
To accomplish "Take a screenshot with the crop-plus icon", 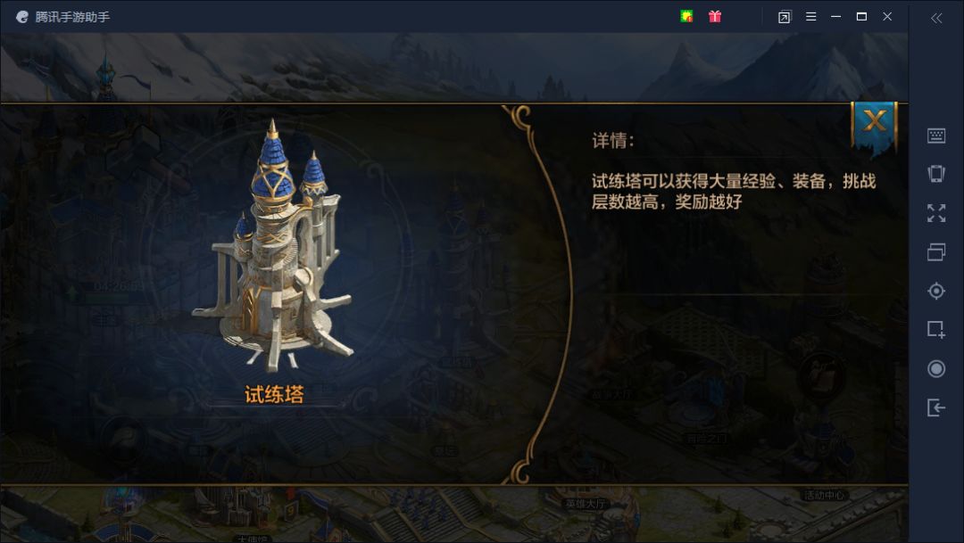I will [x=935, y=329].
